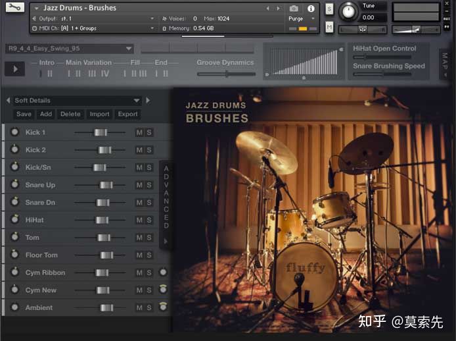Adjust the HiHat Open Control slider
Screen dimensions: 456x341
382,57
